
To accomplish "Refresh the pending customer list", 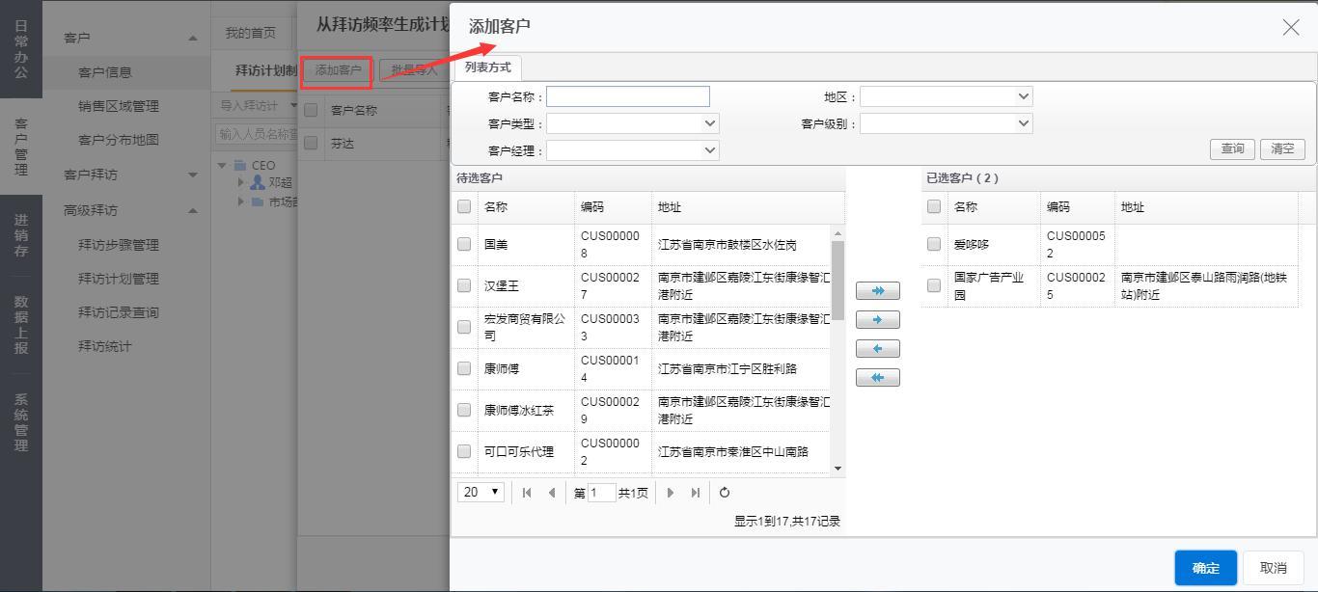I will click(x=725, y=493).
